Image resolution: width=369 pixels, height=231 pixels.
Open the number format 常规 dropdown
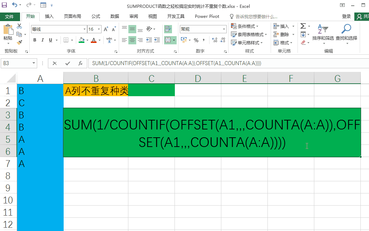pos(224,29)
